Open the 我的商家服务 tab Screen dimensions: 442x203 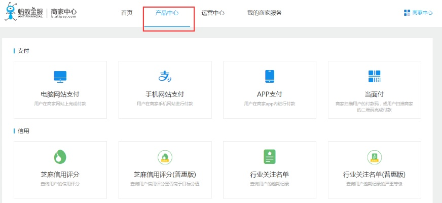[x=265, y=13]
